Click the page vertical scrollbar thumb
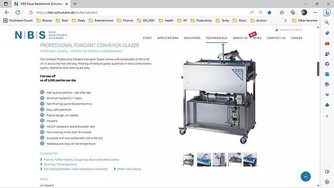The height and width of the screenshot is (188, 334). (x=318, y=69)
